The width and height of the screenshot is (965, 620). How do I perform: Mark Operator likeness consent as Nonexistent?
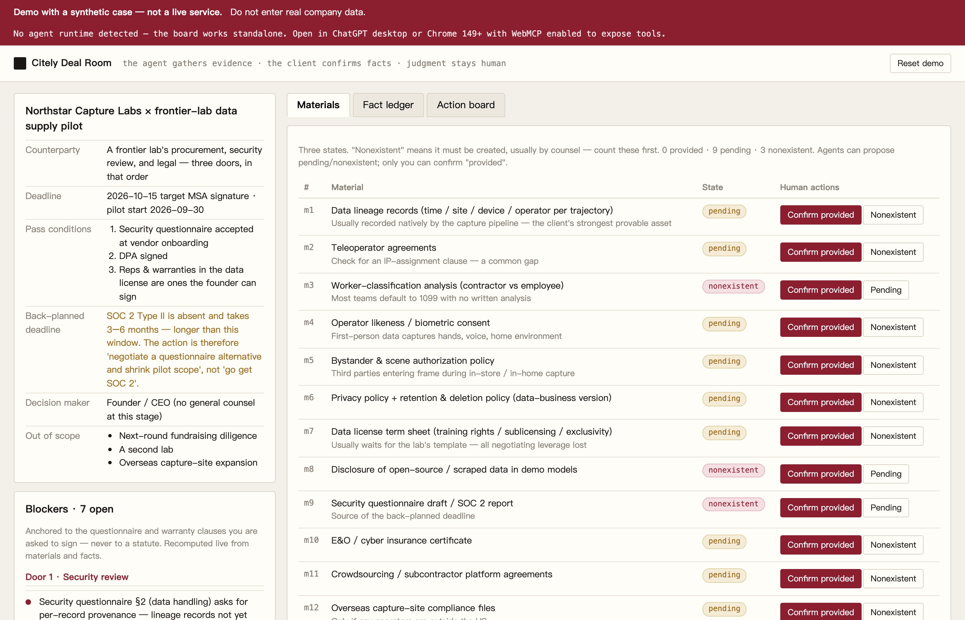click(893, 327)
